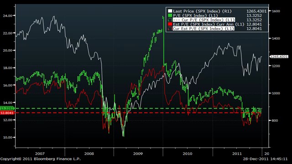Screen dimensions: 292x164
Task: Select 'Est P/E (SPX Index) Curr Ann (L1)' label
Action: click(x=209, y=24)
